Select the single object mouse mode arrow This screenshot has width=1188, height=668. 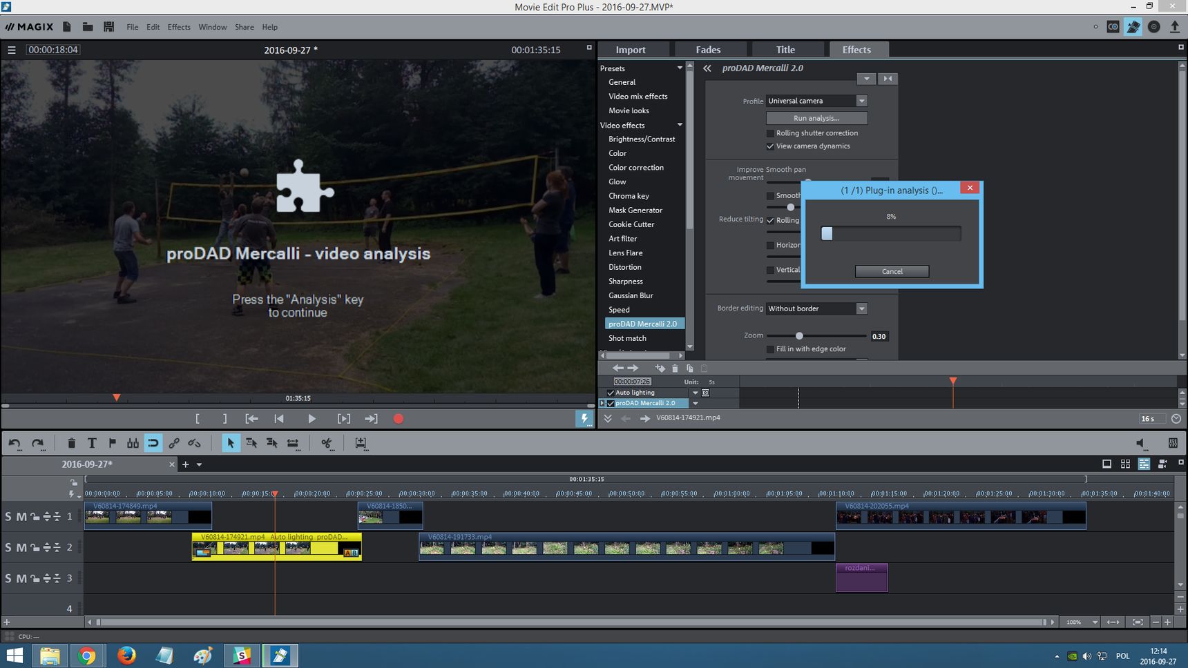click(231, 443)
